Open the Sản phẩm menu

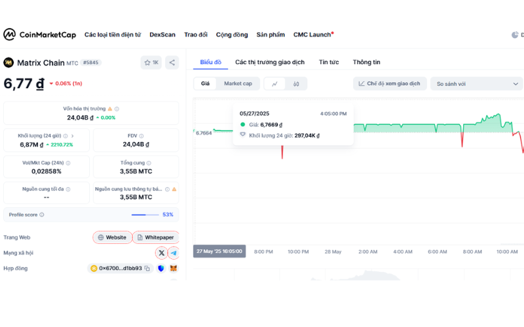pyautogui.click(x=271, y=35)
